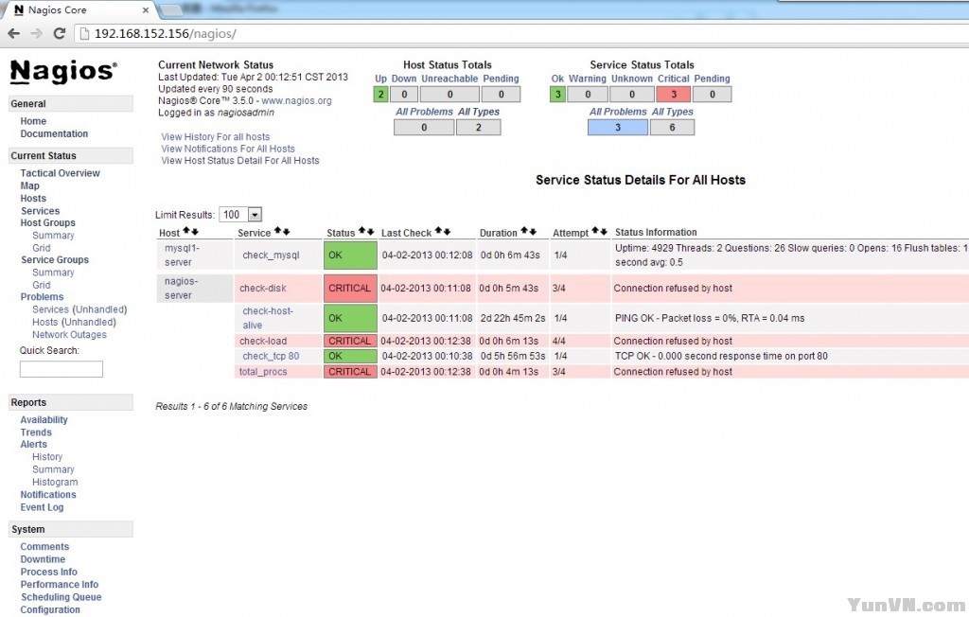Select the Nagios Core tab
Screen dimensions: 969x617
click(79, 9)
